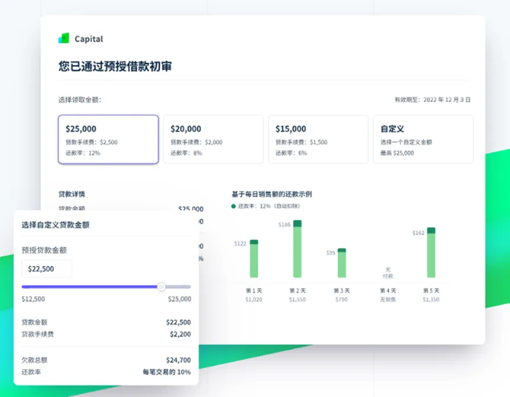Click the green Capital logo icon
Image resolution: width=510 pixels, height=397 pixels.
(x=64, y=39)
